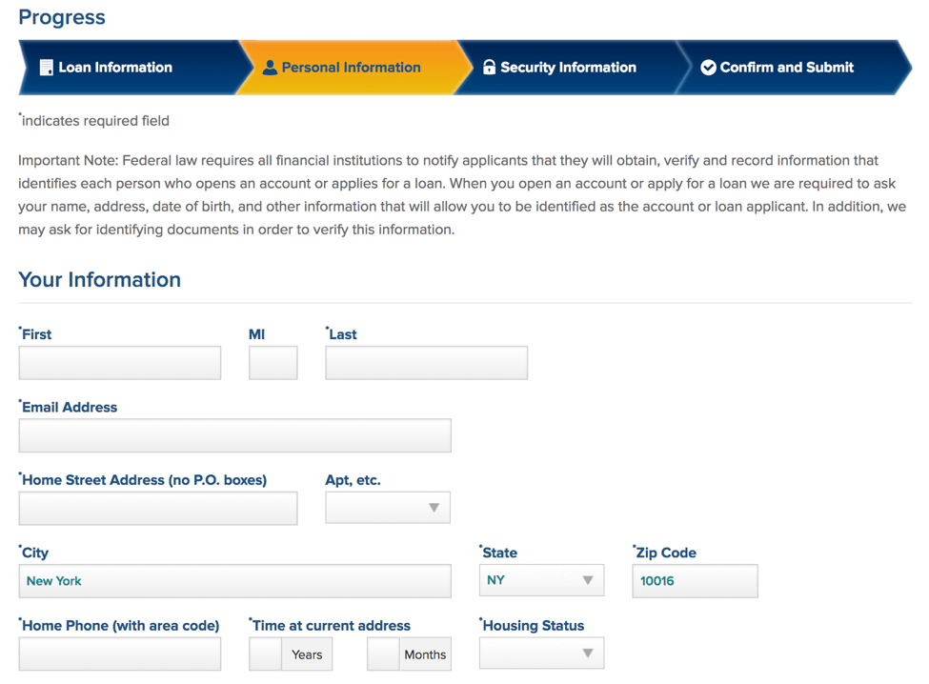Viewport: 929px width, 684px height.
Task: Click the 'indicates required field' note
Action: 94,121
